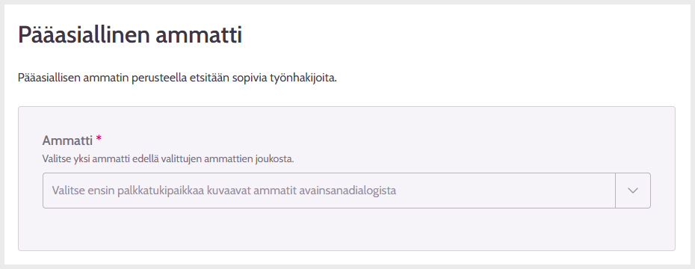This screenshot has height=269, width=695.
Task: Click the red required asterisk next to Ammatti
Action: click(99, 139)
